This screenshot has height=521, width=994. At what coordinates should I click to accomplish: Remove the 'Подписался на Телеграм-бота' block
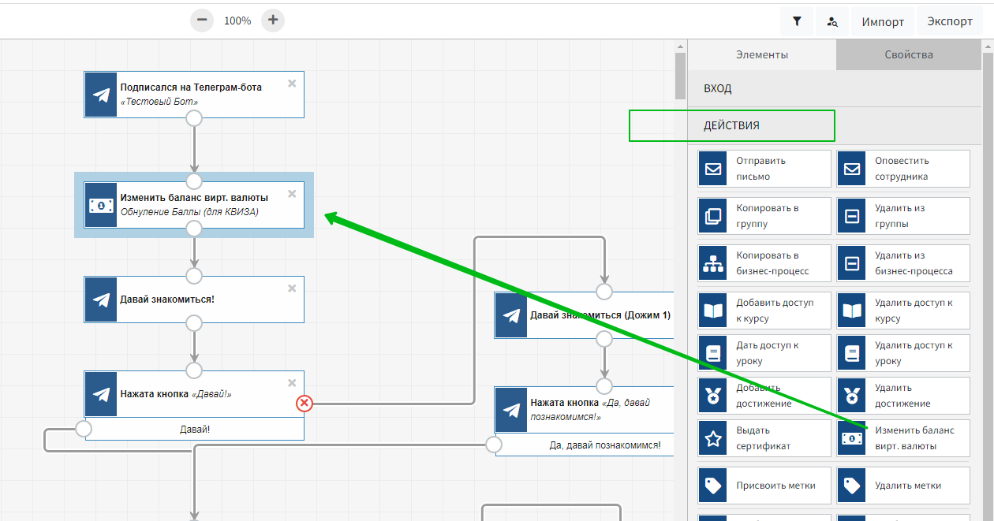tap(292, 84)
